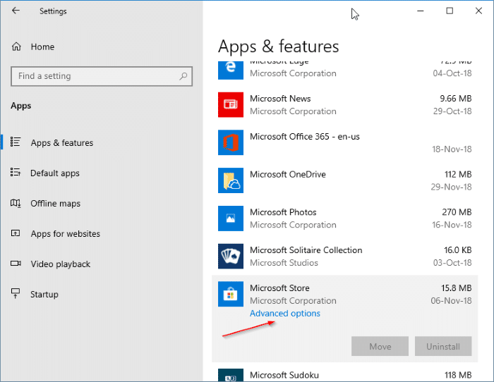Minimize the Settings window
494x382 pixels.
tap(421, 11)
